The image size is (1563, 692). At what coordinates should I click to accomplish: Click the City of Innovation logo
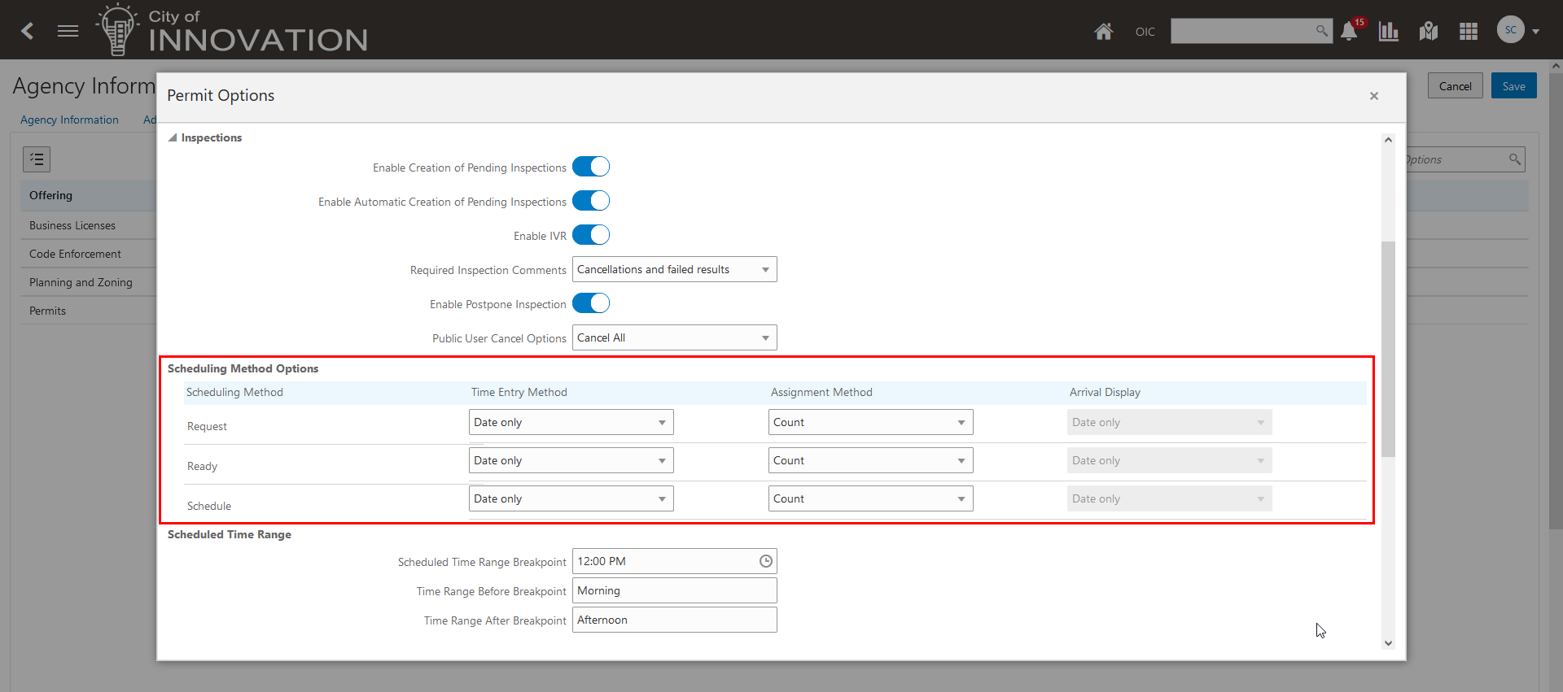click(232, 30)
